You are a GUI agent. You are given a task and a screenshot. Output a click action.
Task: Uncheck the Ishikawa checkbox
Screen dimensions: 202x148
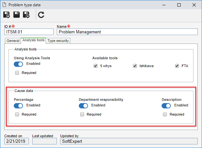pos(135,66)
